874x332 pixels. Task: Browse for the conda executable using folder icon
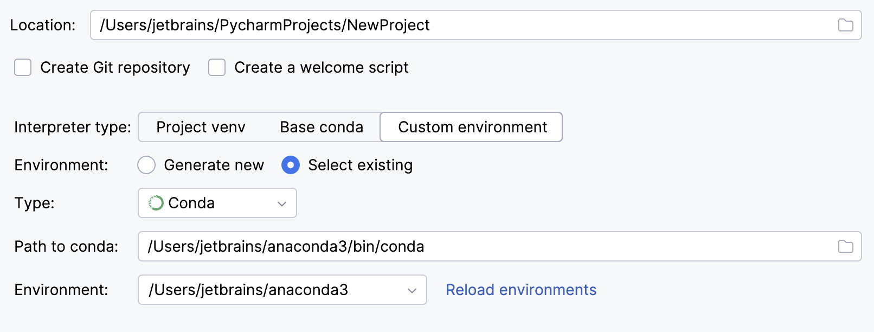pyautogui.click(x=846, y=246)
